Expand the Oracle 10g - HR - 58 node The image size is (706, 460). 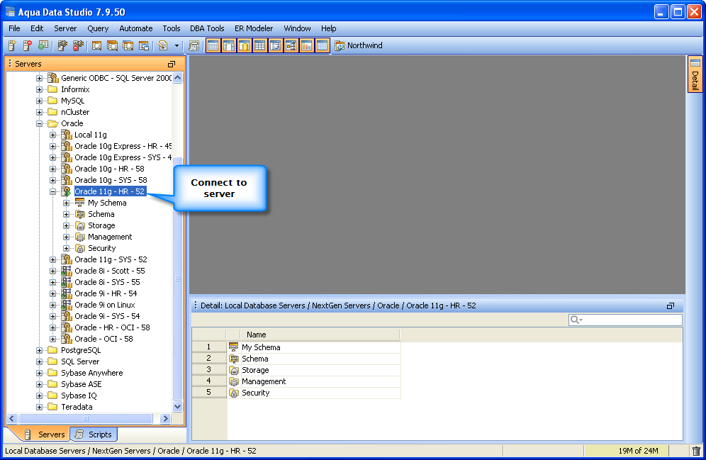click(x=52, y=169)
